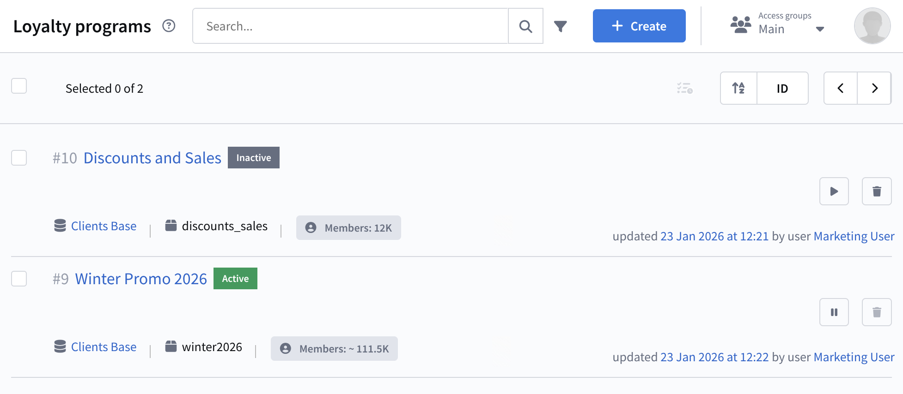903x394 pixels.
Task: Delete the Winter Promo 2026 program
Action: point(876,312)
